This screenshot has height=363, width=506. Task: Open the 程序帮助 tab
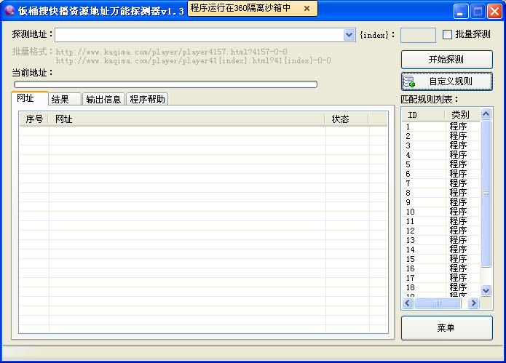(x=147, y=99)
